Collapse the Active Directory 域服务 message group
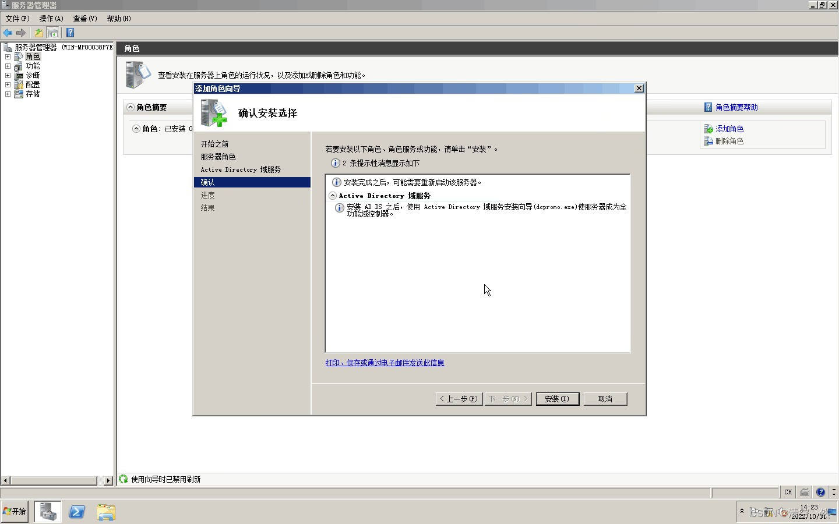This screenshot has height=524, width=839. coord(333,196)
